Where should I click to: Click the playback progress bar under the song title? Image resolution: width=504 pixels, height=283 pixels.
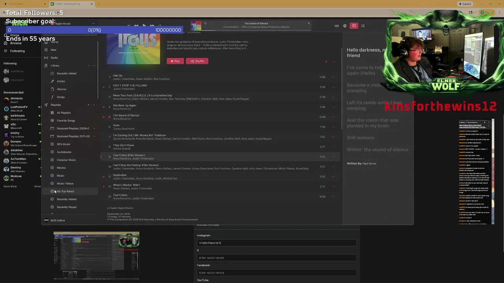point(256,30)
